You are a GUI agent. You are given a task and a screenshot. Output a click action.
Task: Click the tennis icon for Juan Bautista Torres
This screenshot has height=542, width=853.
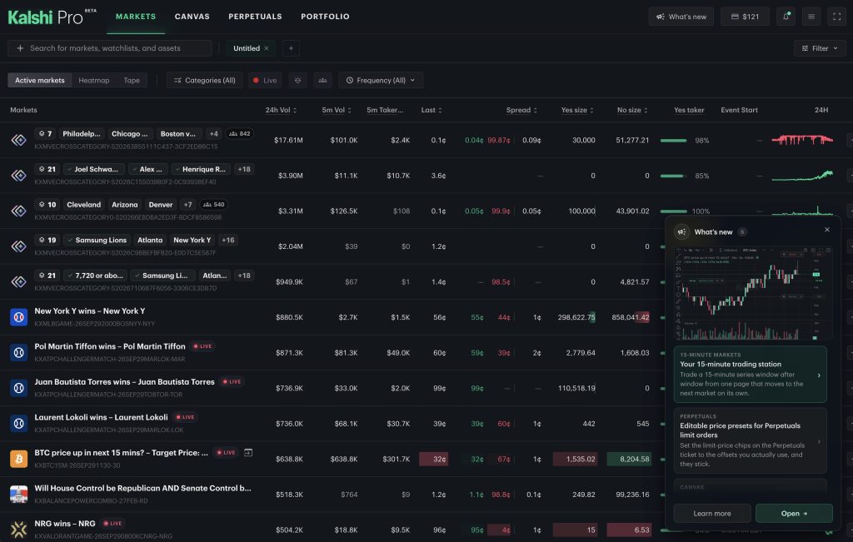point(19,388)
